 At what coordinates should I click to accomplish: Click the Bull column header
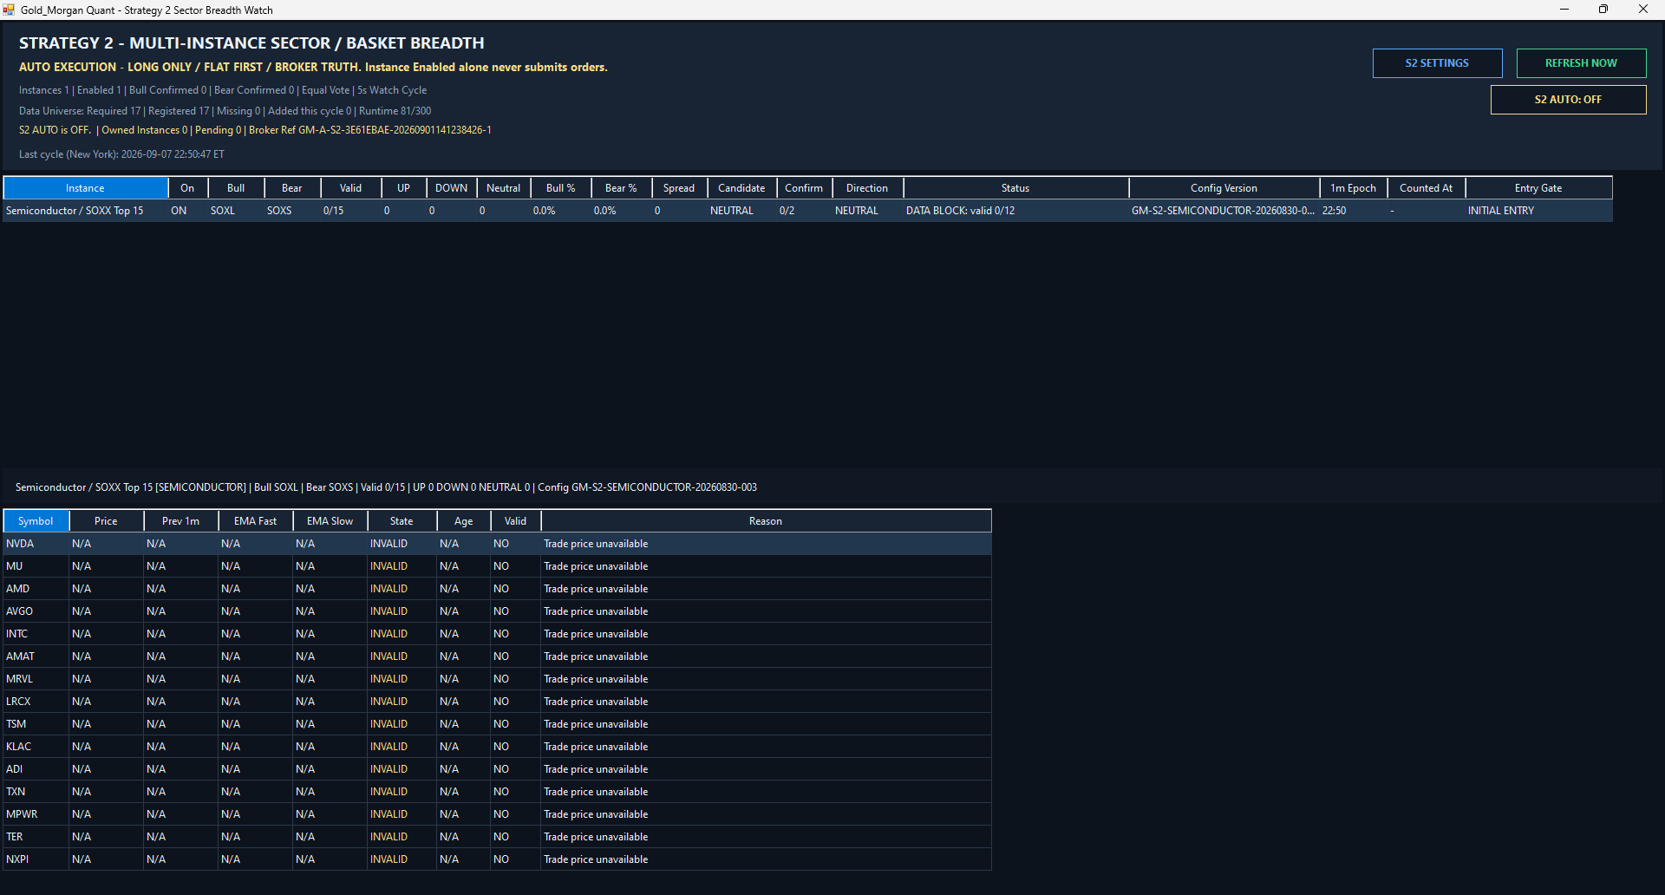tap(236, 188)
